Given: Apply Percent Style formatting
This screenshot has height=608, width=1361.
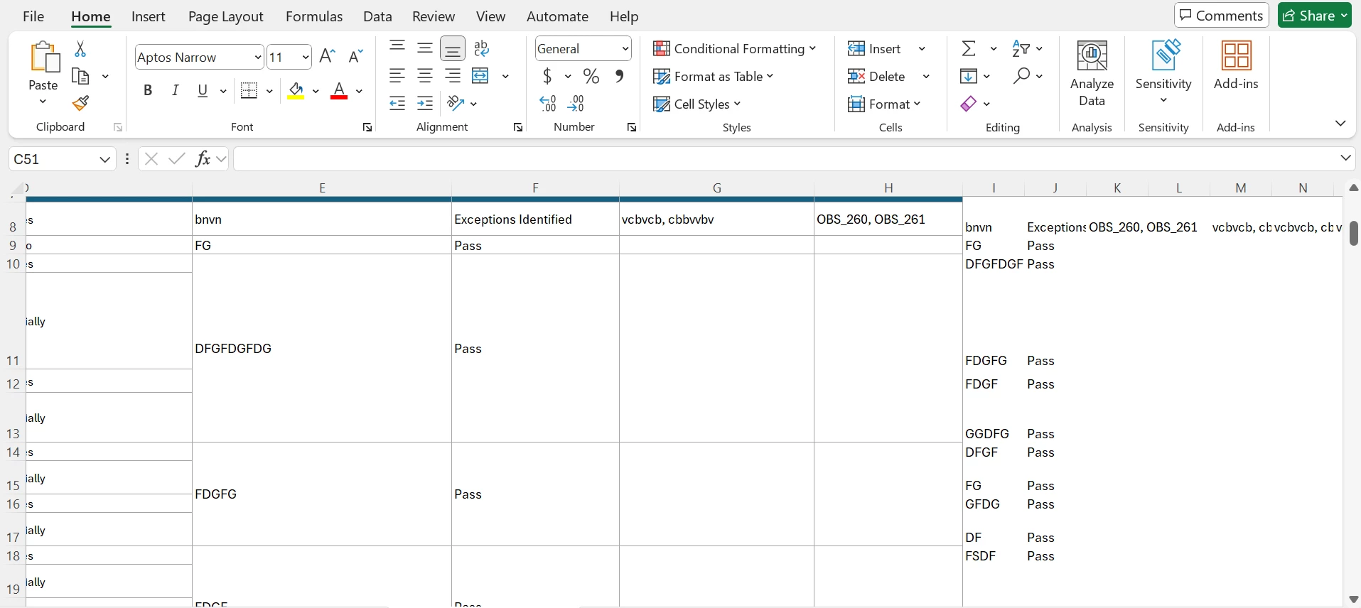Looking at the screenshot, I should pos(591,76).
